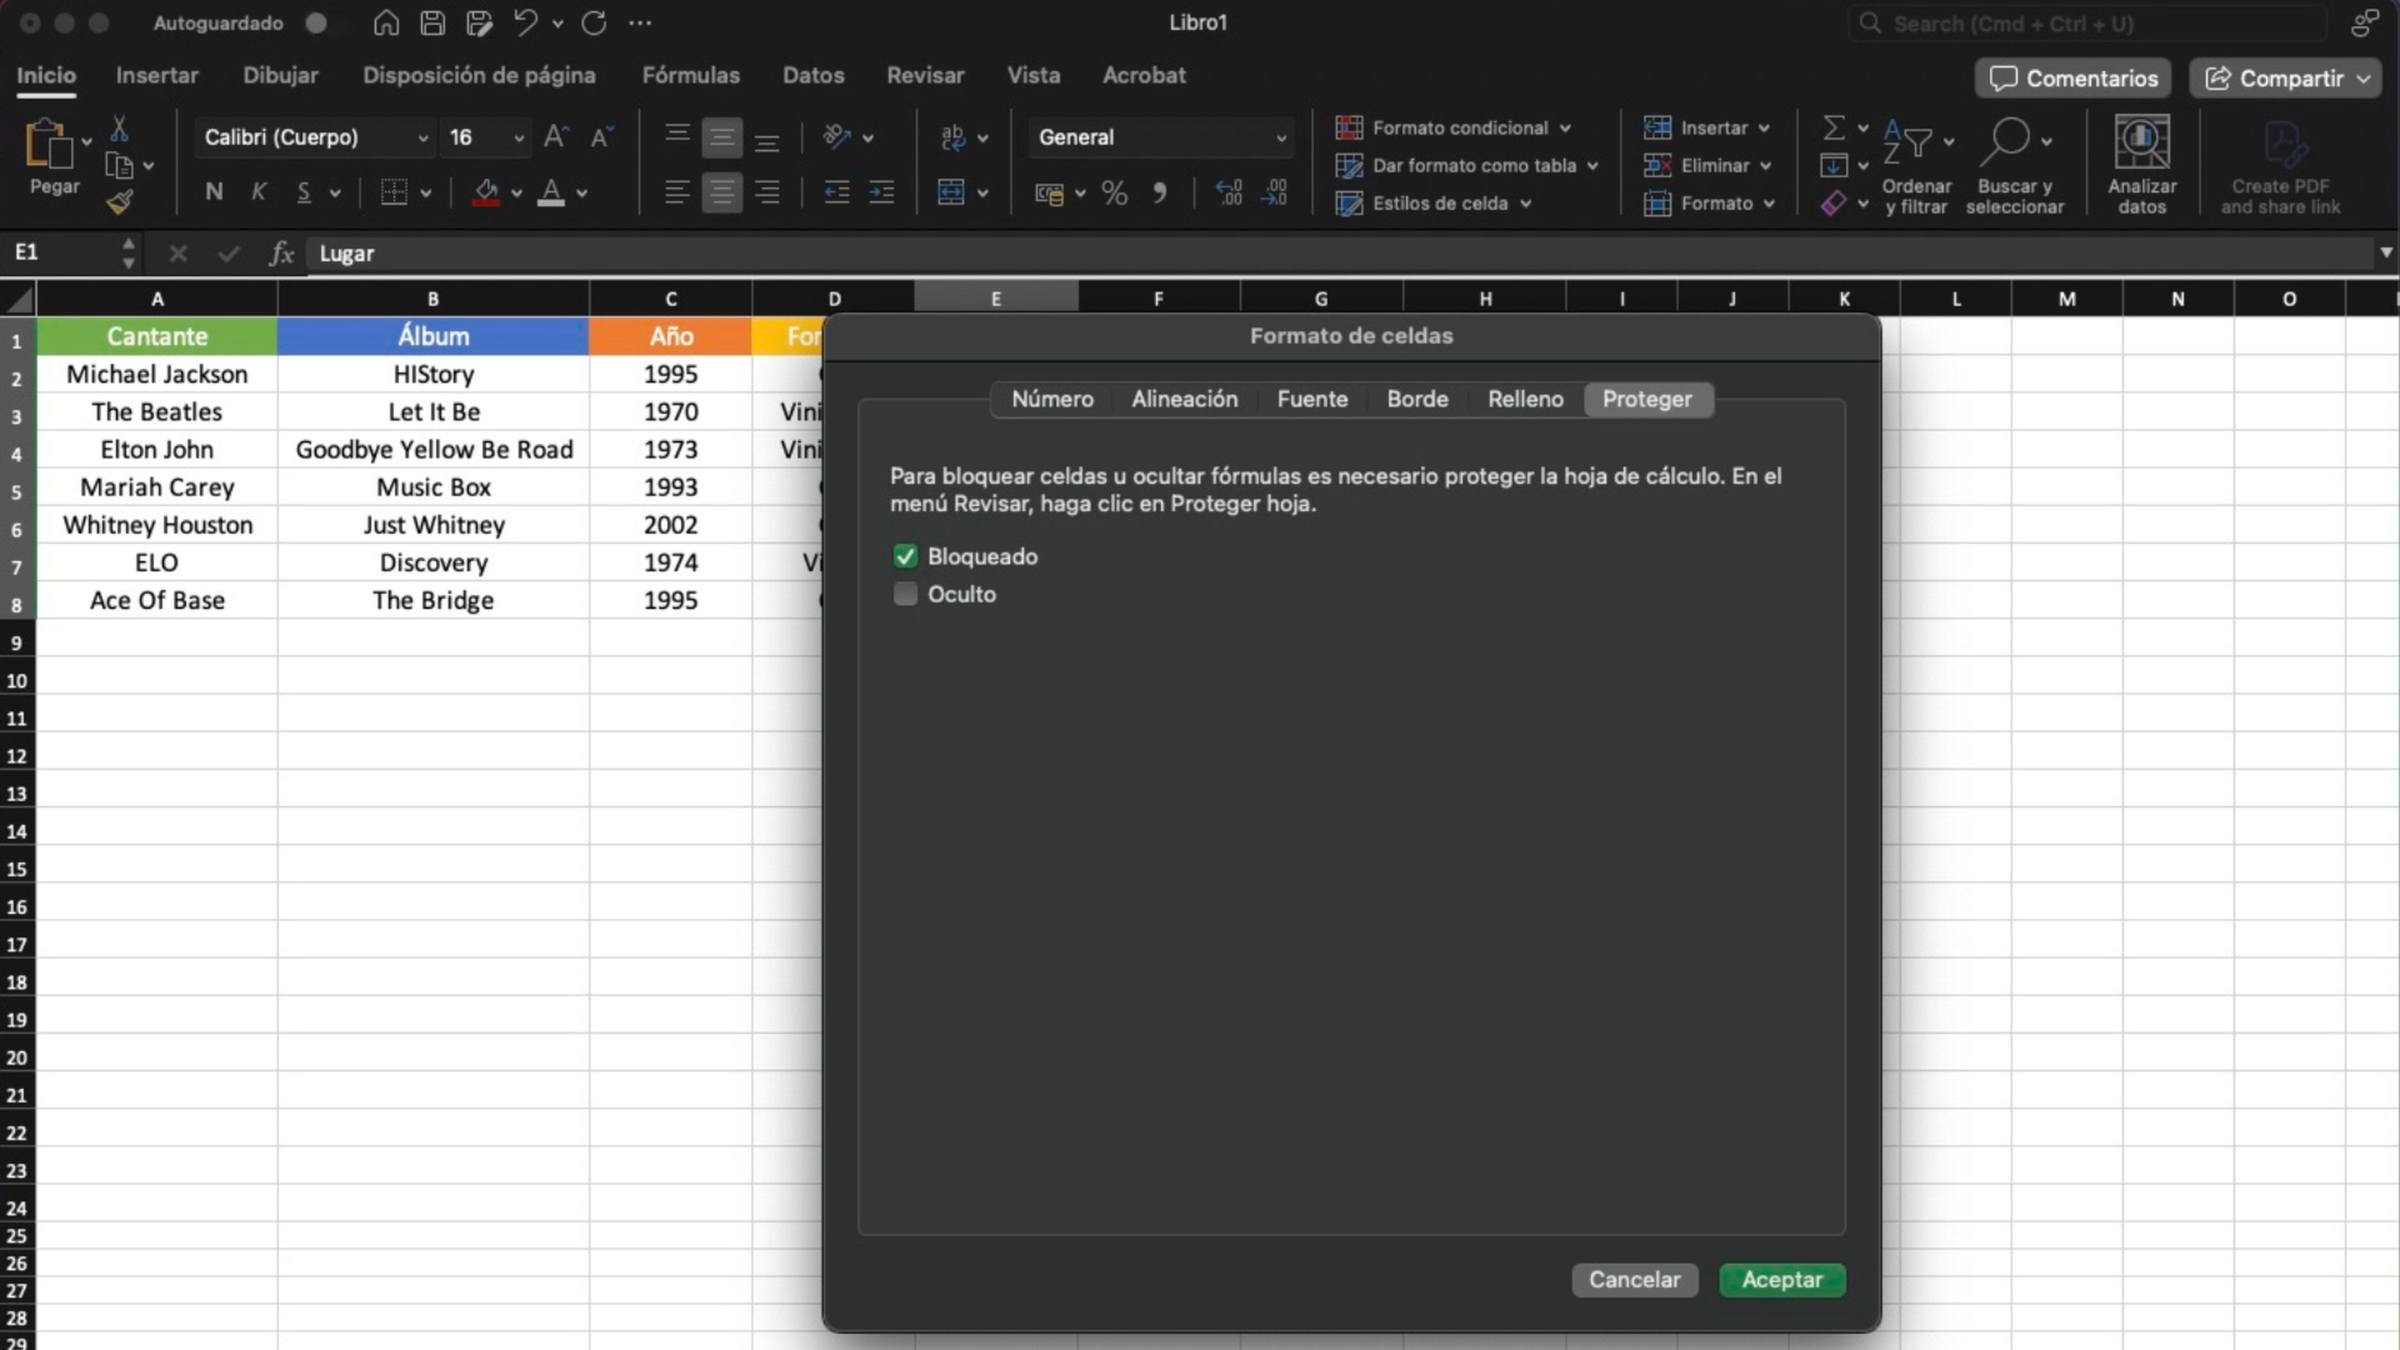This screenshot has height=1350, width=2400.
Task: Click the Undo arrow icon
Action: pyautogui.click(x=524, y=22)
